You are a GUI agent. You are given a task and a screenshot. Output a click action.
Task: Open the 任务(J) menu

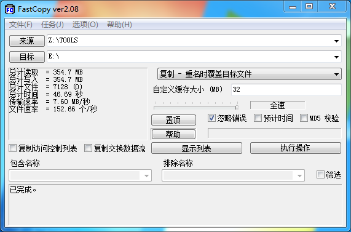[52, 25]
